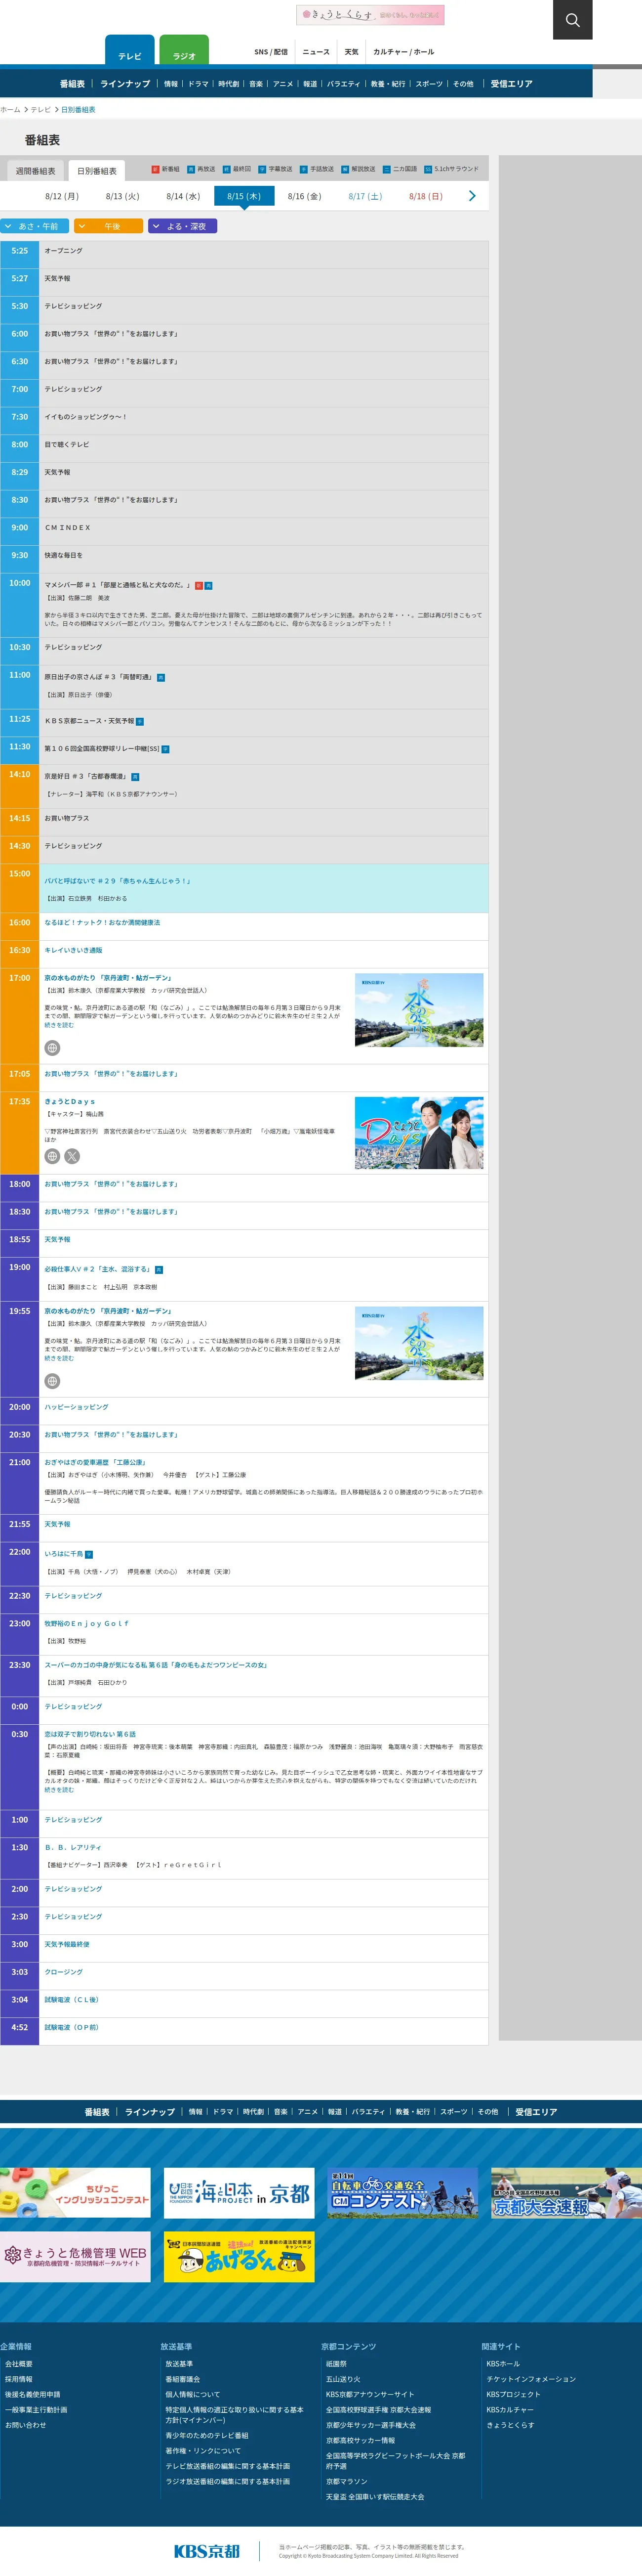Select the 日別番組表 tab

pyautogui.click(x=97, y=171)
